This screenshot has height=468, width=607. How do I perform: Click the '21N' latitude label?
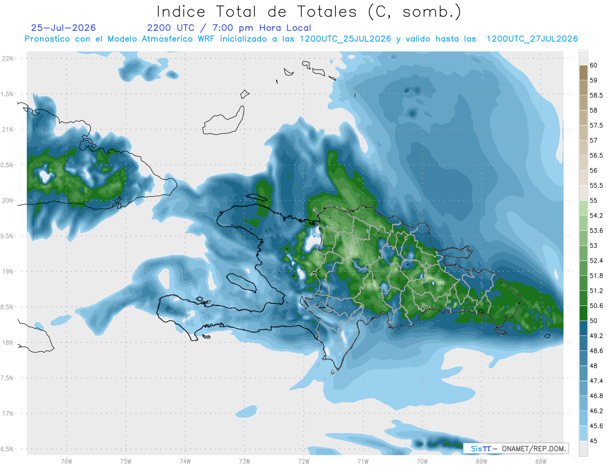8,129
